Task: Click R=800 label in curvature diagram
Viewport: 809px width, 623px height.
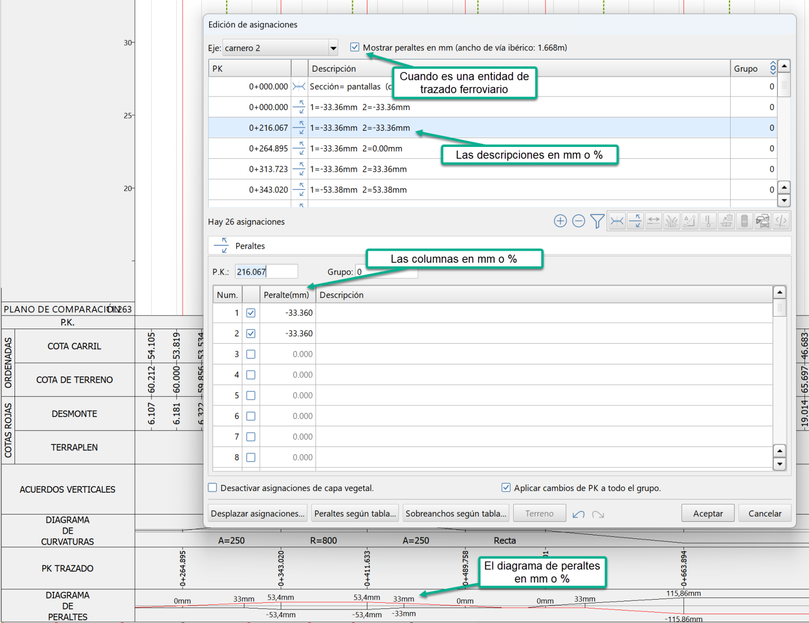Action: click(x=323, y=540)
